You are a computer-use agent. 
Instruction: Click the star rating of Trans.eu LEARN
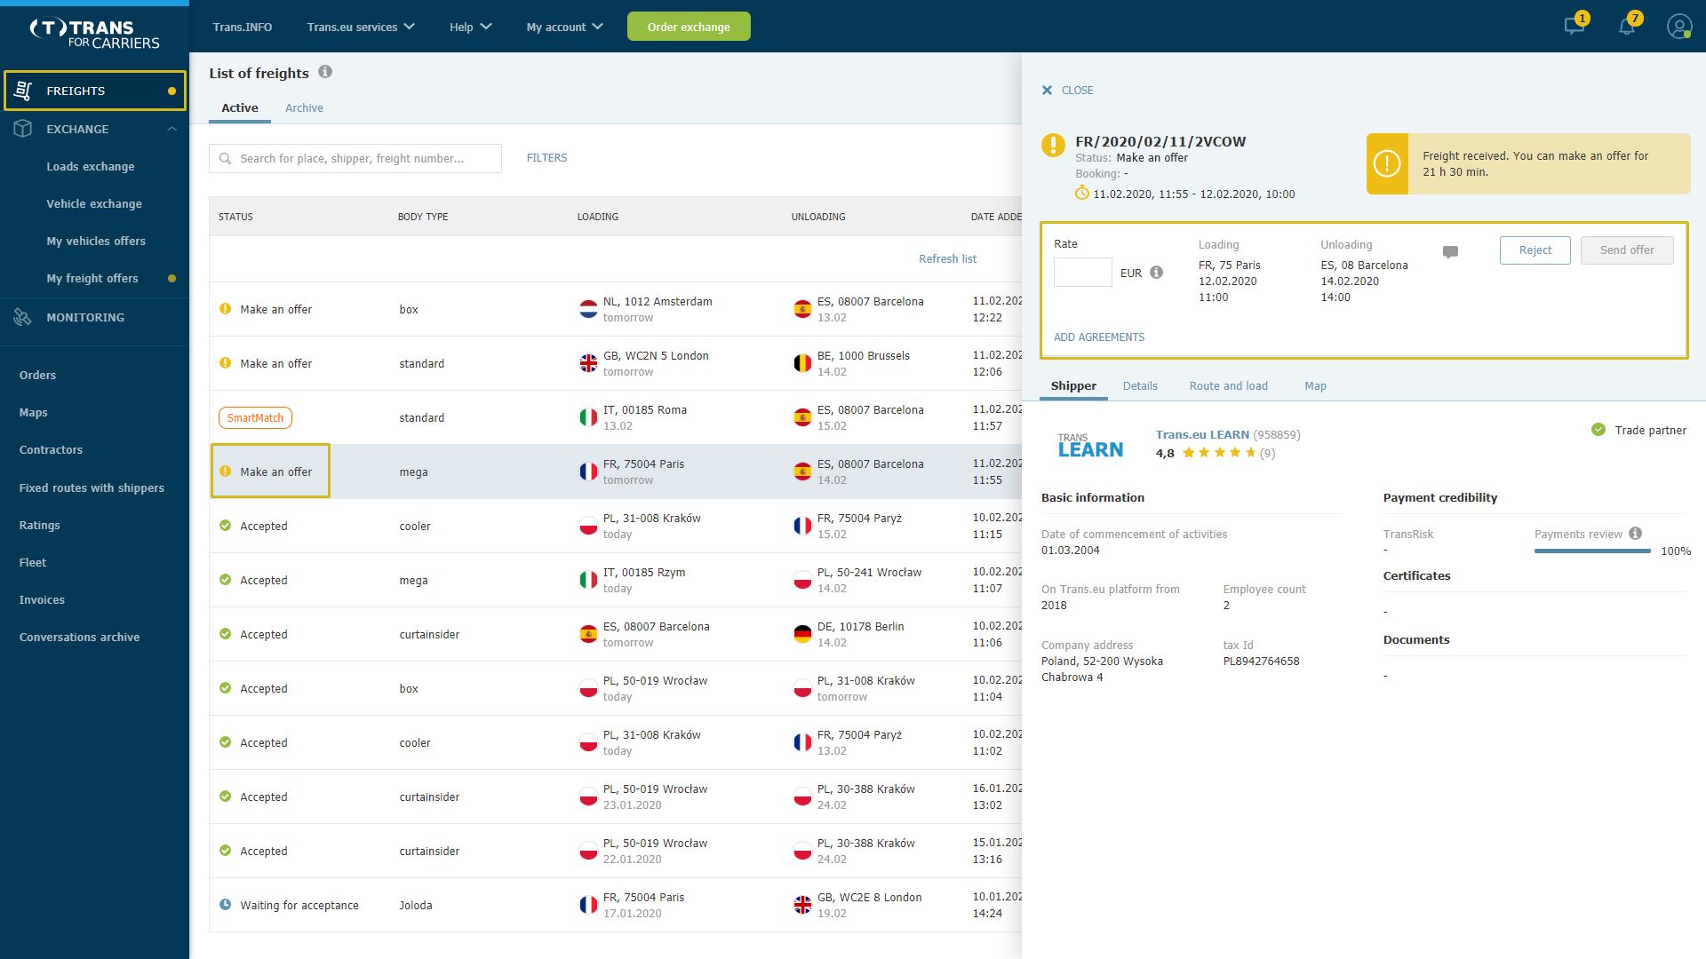coord(1219,453)
